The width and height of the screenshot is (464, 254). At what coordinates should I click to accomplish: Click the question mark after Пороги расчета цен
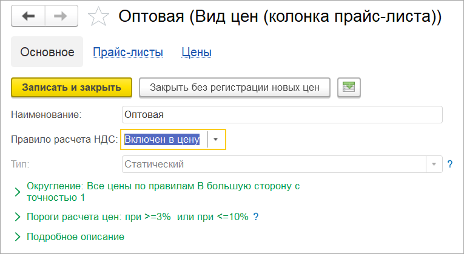pyautogui.click(x=256, y=217)
